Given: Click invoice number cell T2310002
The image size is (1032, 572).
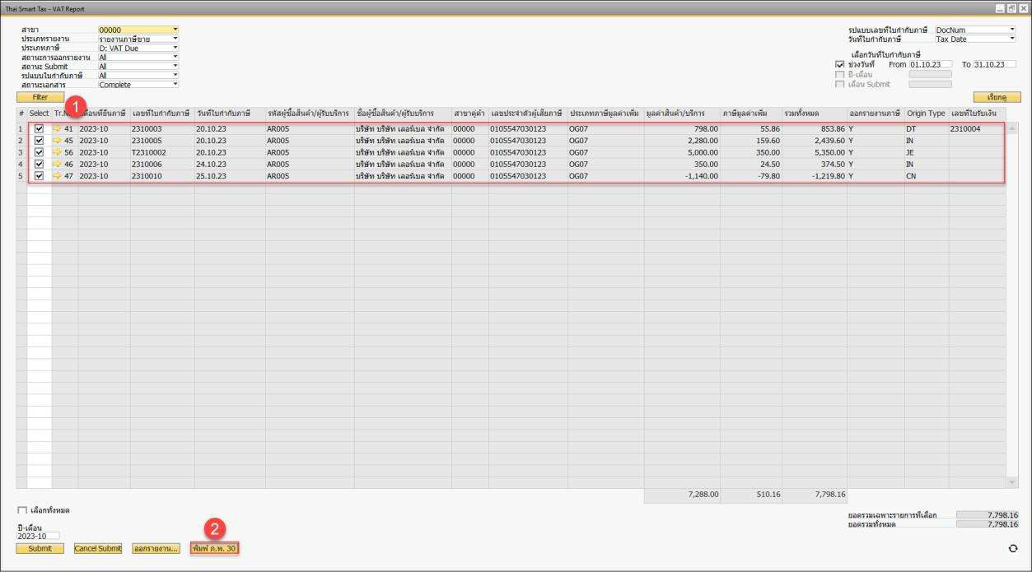Looking at the screenshot, I should point(162,152).
